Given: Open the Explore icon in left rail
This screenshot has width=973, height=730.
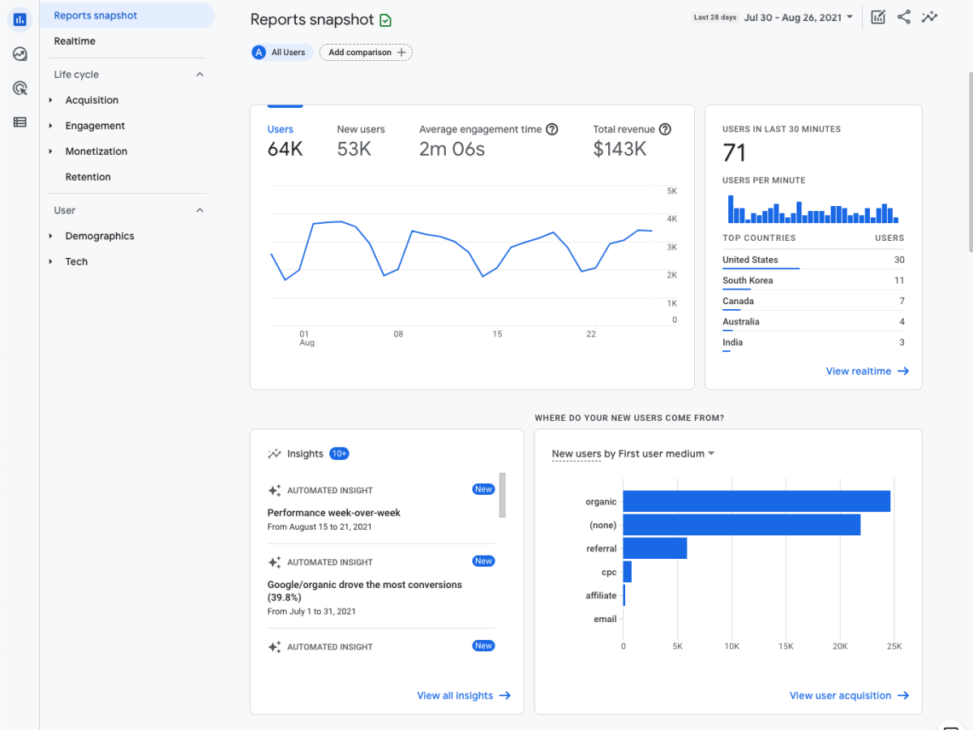Looking at the screenshot, I should coord(19,54).
